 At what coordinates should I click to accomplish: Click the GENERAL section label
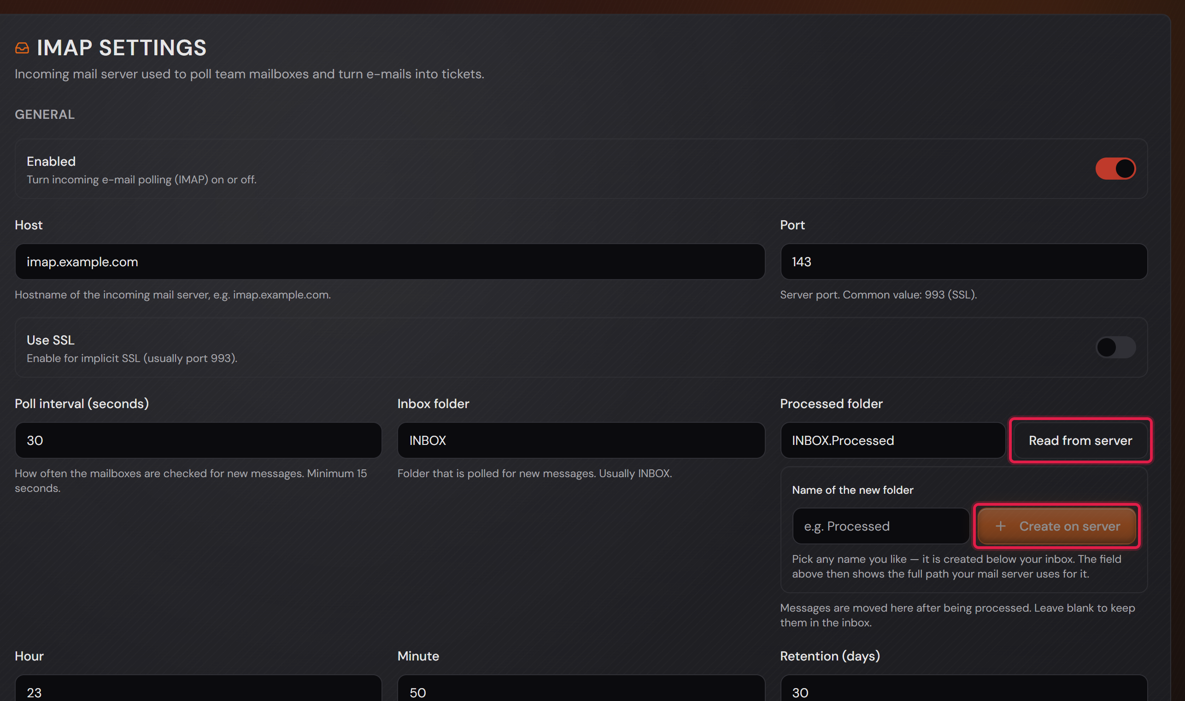click(45, 114)
